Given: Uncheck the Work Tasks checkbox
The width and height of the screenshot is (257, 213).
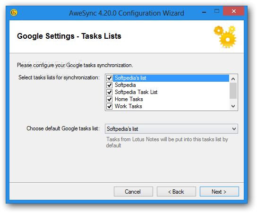Looking at the screenshot, I should click(x=109, y=106).
